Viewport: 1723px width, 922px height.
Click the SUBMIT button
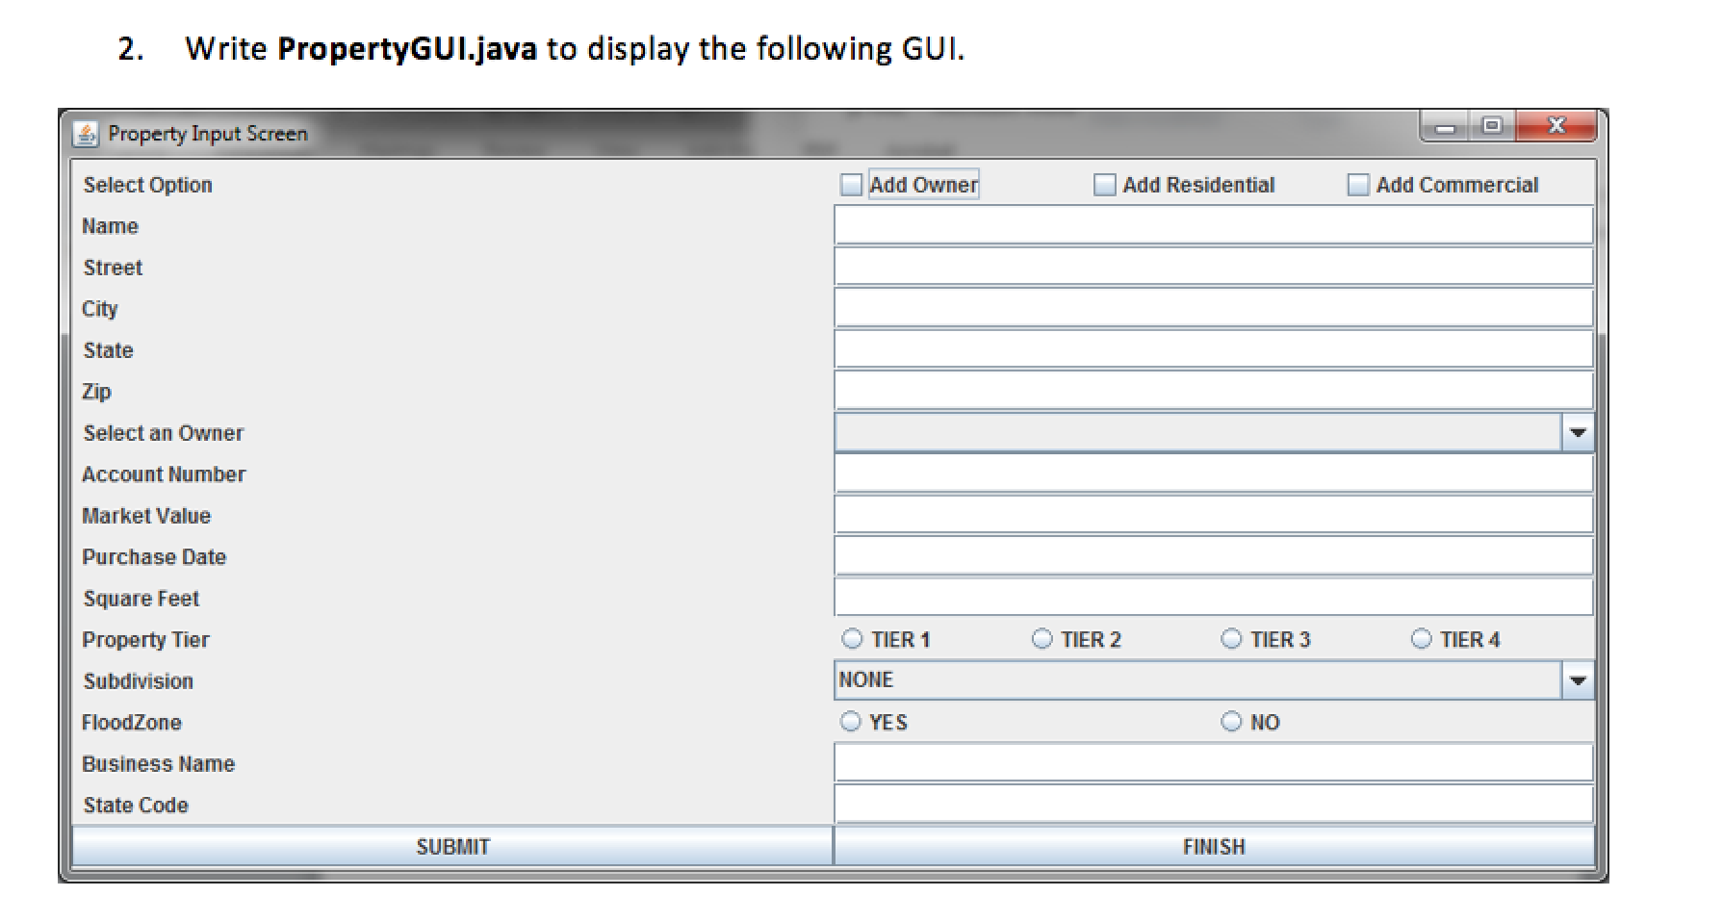pyautogui.click(x=452, y=847)
